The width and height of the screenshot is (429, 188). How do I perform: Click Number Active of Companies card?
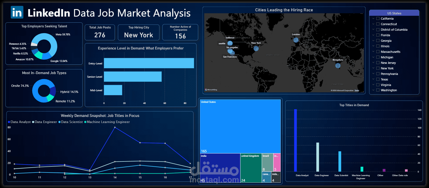coord(180,32)
